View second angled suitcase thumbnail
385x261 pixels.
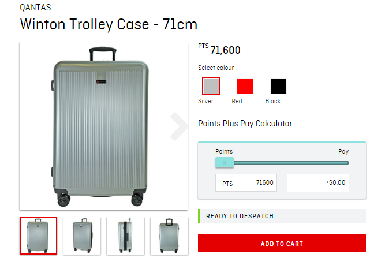[x=82, y=236]
